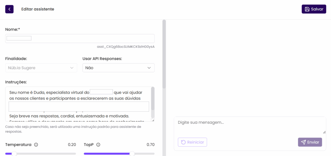
Task: Click the assistant ID text asst_CXQg68ocSLtMKCK9zlHG0ysA
Action: [x=126, y=47]
